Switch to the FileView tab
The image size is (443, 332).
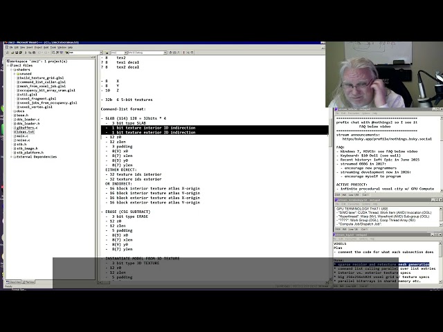pos(28,282)
